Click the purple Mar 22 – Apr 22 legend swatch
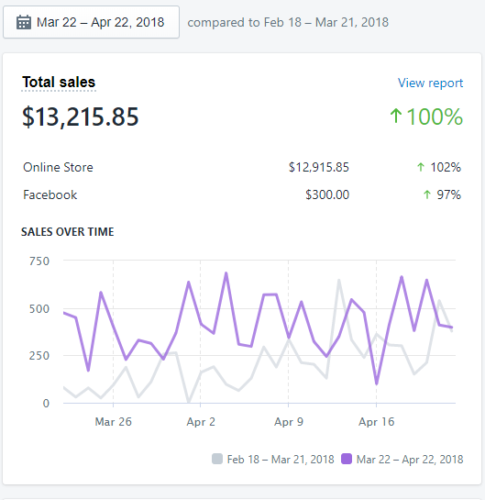This screenshot has width=485, height=500. pos(347,459)
